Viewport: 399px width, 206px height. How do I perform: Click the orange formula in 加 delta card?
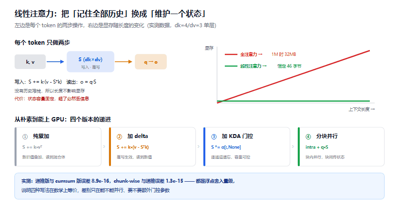pyautogui.click(x=133, y=147)
